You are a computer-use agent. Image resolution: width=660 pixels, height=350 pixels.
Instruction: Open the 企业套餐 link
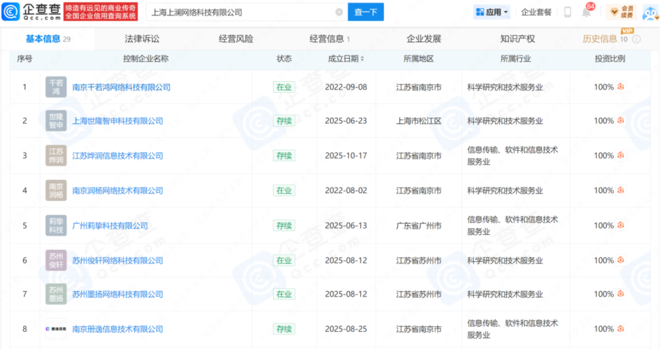tap(536, 12)
